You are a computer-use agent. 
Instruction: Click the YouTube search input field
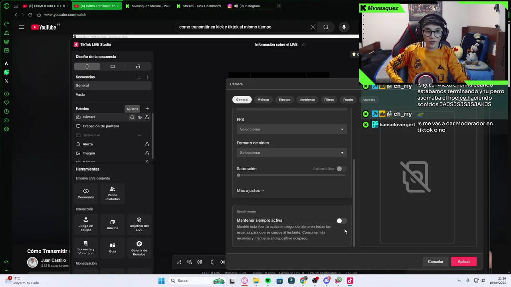pyautogui.click(x=244, y=27)
